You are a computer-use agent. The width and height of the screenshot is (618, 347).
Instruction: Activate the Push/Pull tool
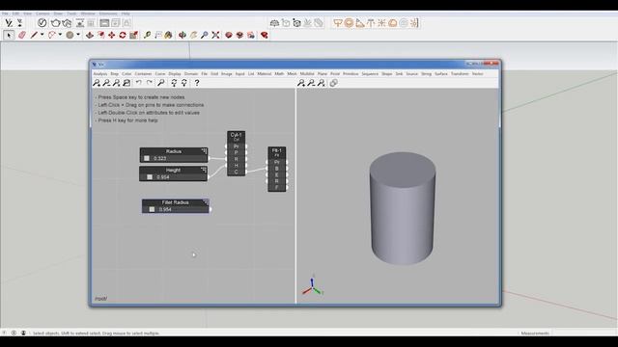click(x=90, y=36)
